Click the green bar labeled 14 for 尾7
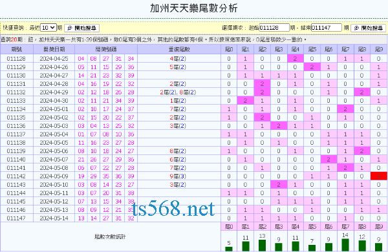Viewport: 388px width, 252px height. (345, 245)
